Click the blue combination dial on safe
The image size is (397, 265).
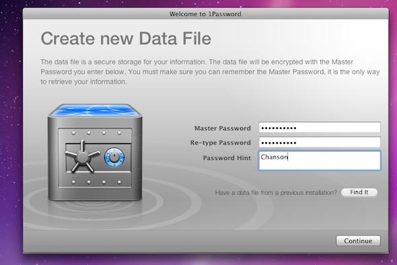pos(114,157)
